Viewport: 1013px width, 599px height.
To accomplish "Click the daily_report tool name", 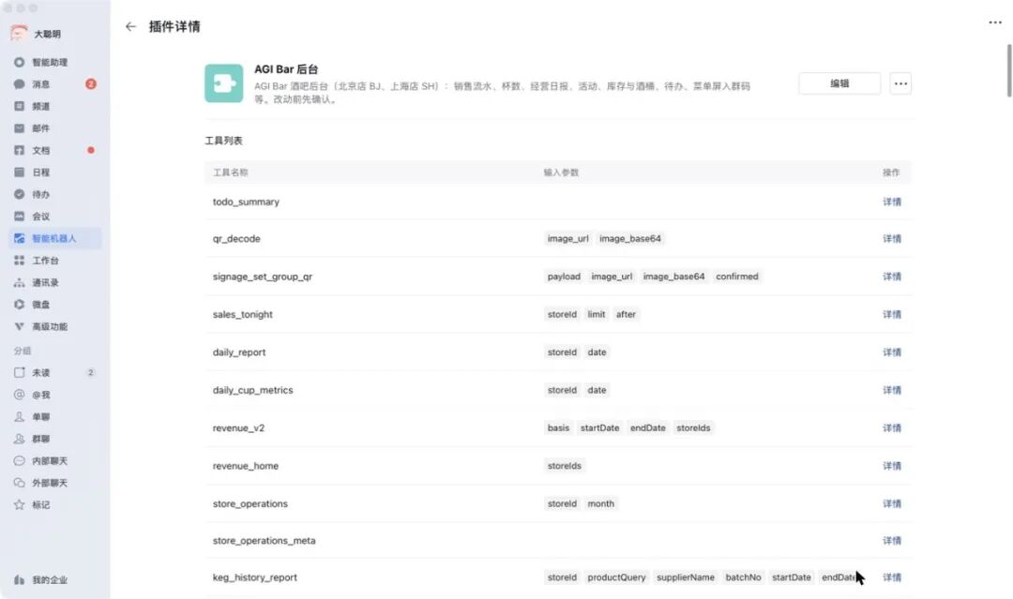I will 239,352.
